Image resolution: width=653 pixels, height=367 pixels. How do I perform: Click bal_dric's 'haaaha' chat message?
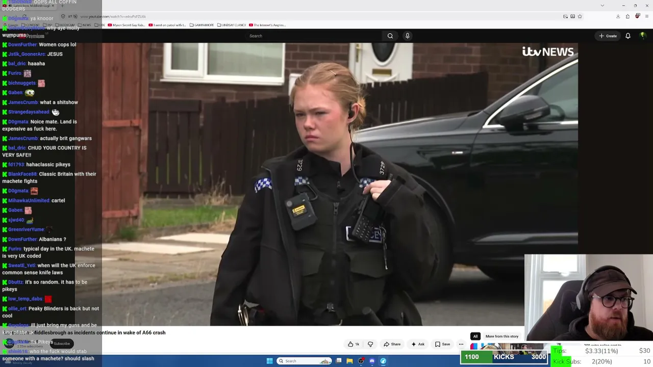(36, 64)
